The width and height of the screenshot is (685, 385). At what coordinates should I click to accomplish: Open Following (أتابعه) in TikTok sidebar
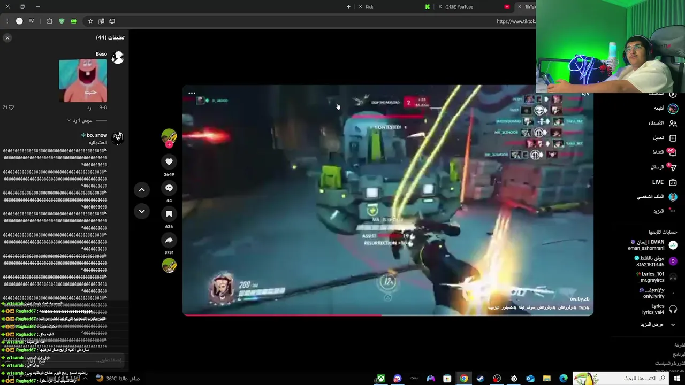(x=665, y=109)
